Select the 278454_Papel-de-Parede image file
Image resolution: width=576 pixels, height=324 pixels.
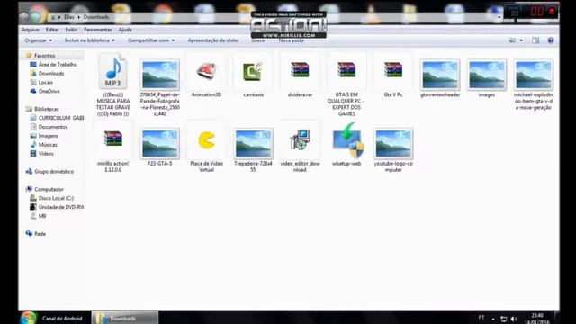coord(160,75)
